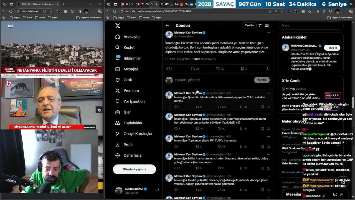Click the X page vertical scrollbar

click(353, 103)
